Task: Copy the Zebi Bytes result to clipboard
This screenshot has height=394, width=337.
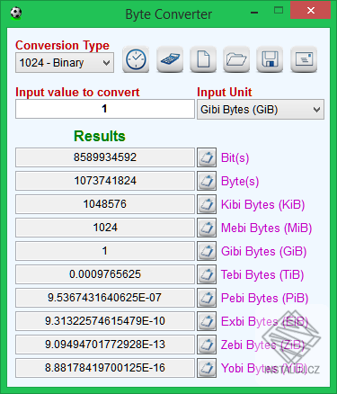Action: (x=207, y=345)
